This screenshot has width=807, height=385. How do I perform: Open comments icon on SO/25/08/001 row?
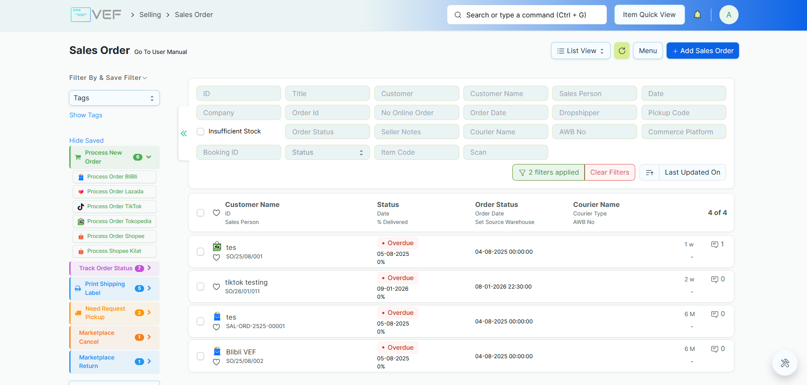(x=715, y=244)
